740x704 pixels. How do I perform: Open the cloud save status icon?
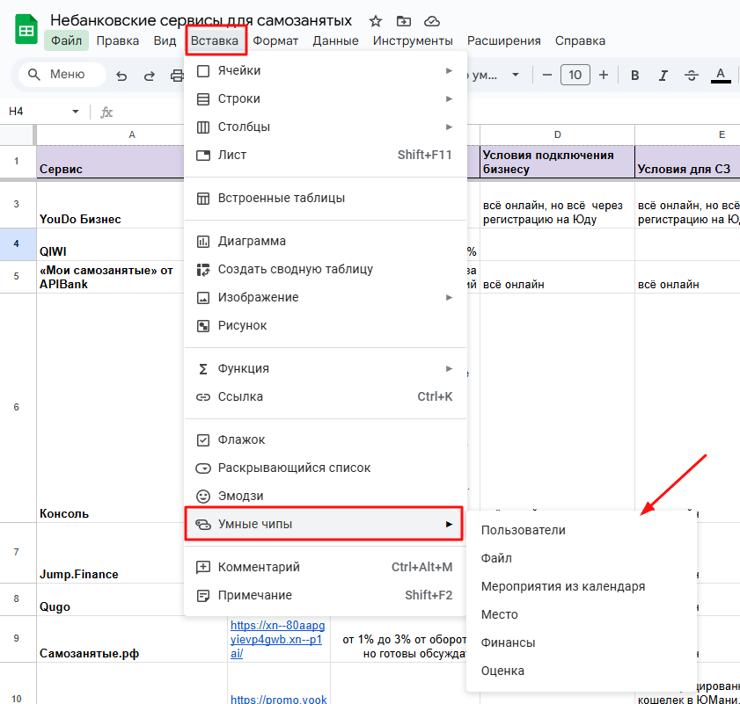431,21
